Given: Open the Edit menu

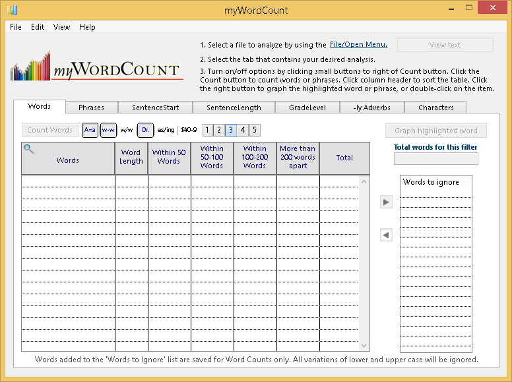Looking at the screenshot, I should (38, 27).
